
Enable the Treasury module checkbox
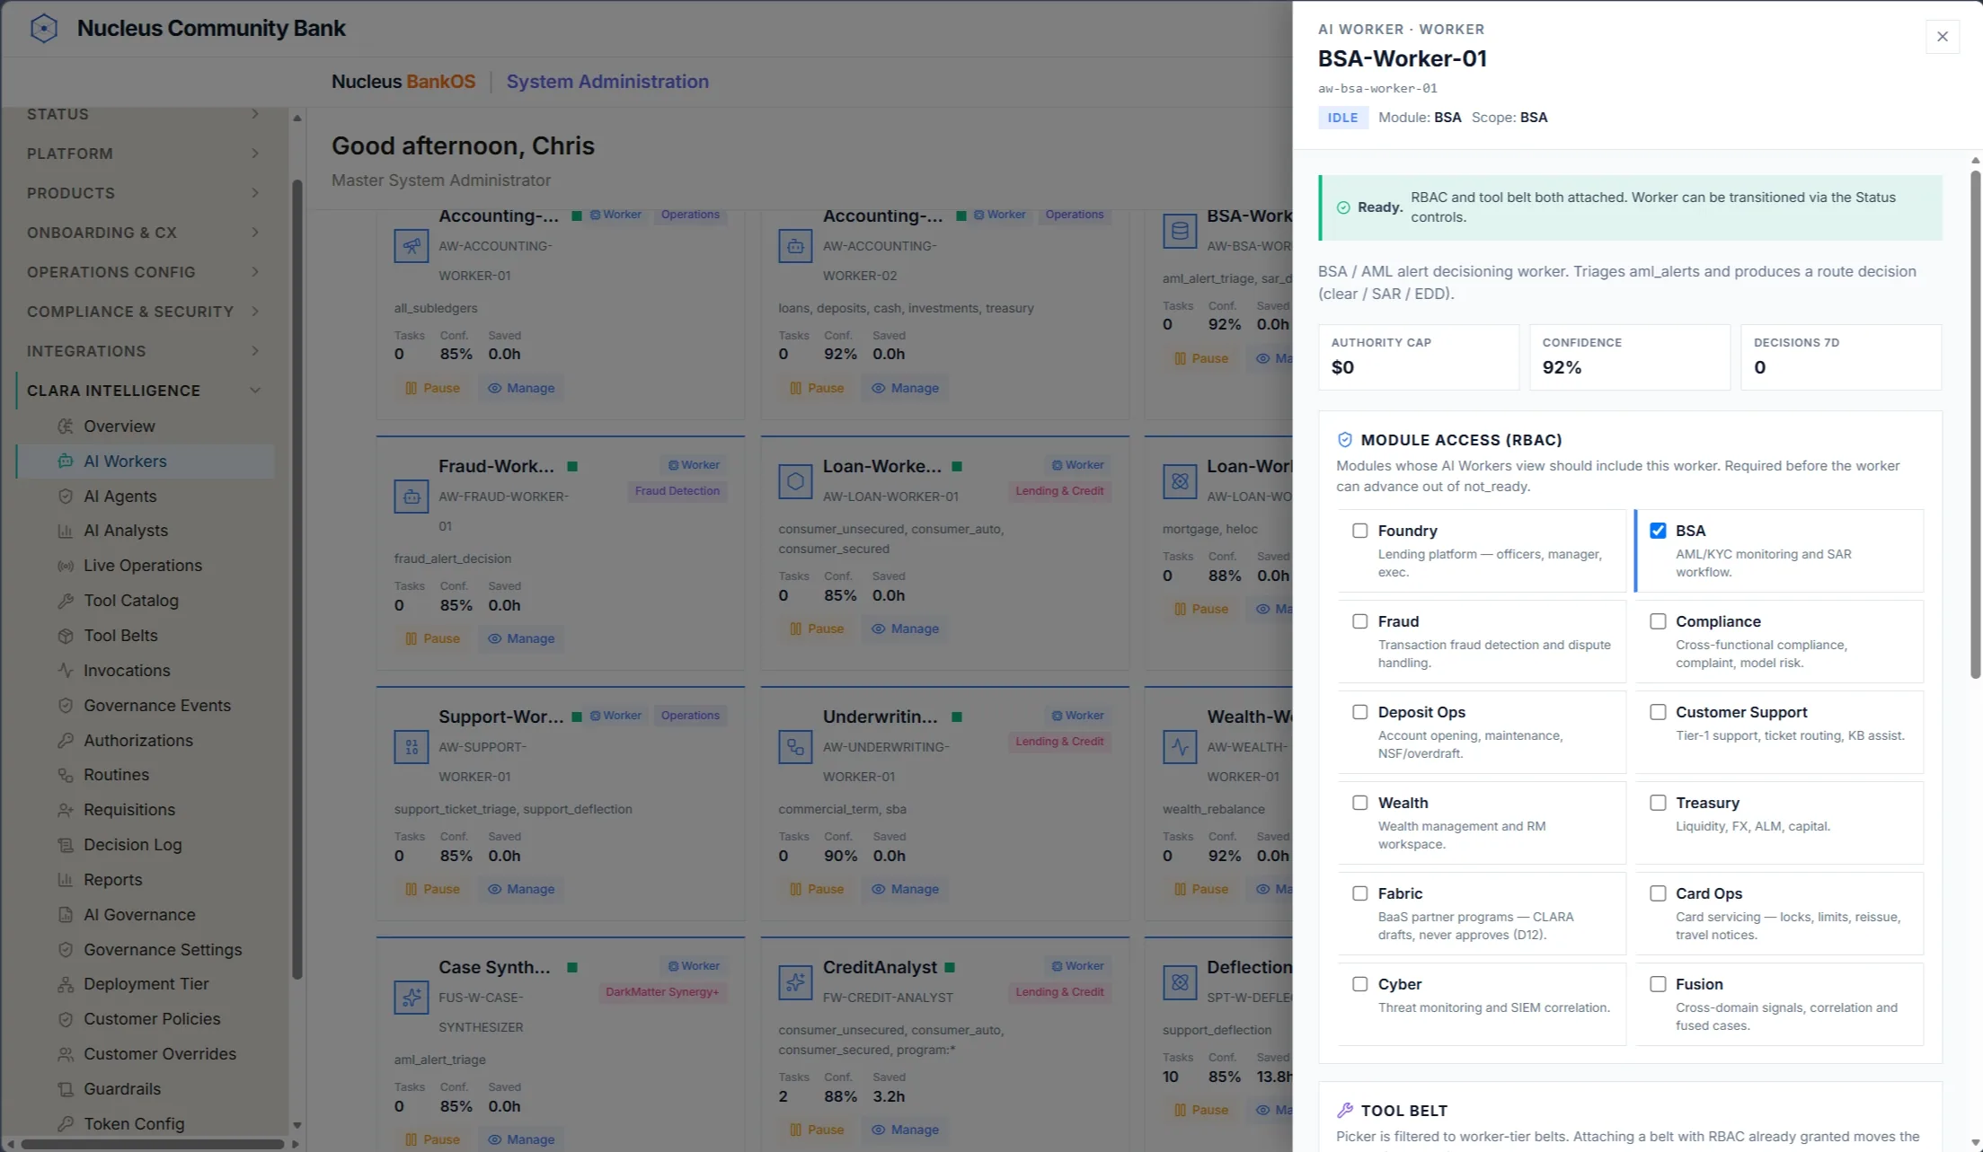pos(1658,803)
